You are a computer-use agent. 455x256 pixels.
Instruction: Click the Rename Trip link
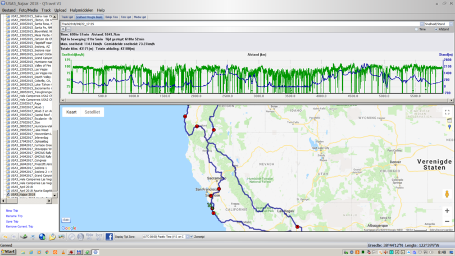pyautogui.click(x=14, y=216)
